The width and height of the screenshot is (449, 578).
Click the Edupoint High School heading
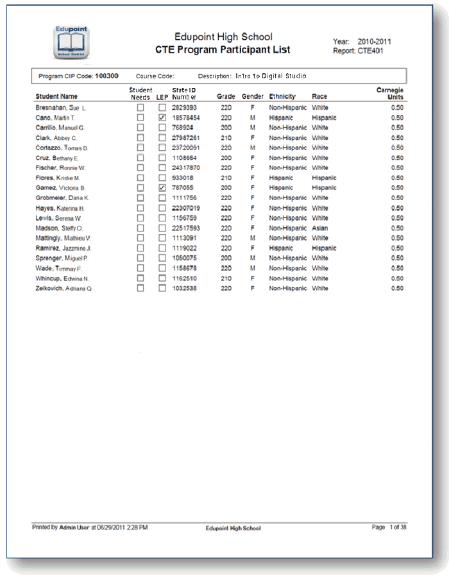pos(223,37)
